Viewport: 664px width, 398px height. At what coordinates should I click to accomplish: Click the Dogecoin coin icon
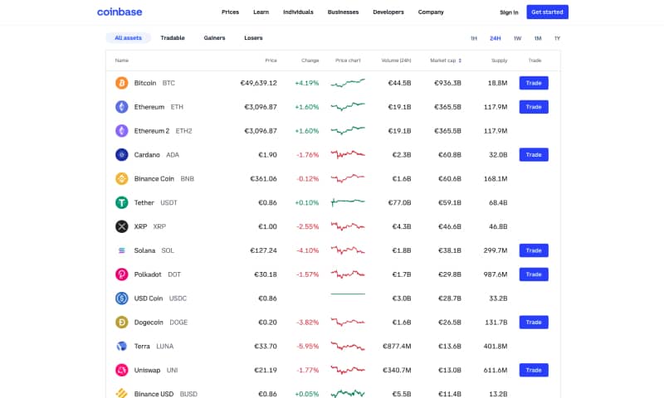[x=121, y=322]
